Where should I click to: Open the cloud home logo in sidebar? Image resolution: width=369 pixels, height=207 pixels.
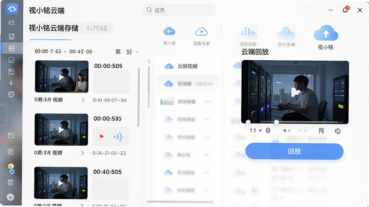(12, 9)
